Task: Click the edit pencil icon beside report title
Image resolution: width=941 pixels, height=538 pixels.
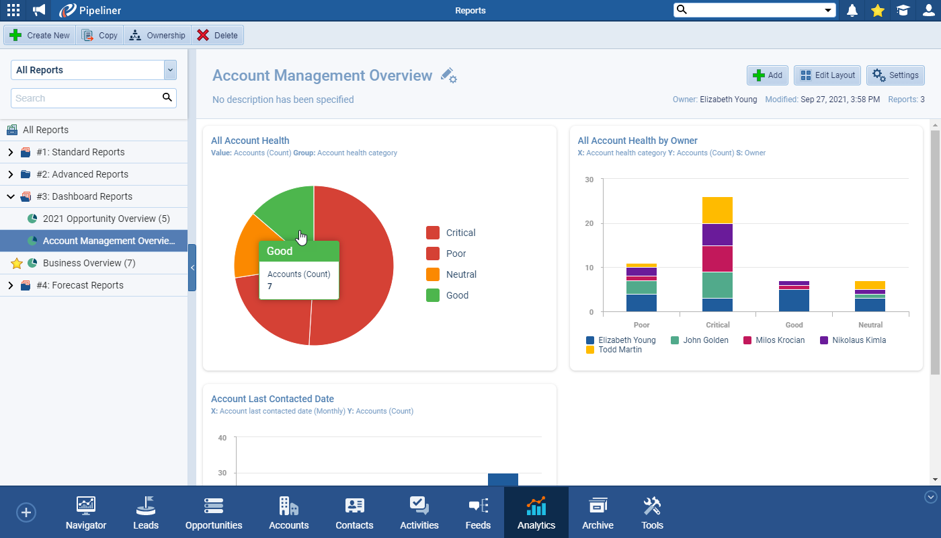Action: pyautogui.click(x=448, y=75)
